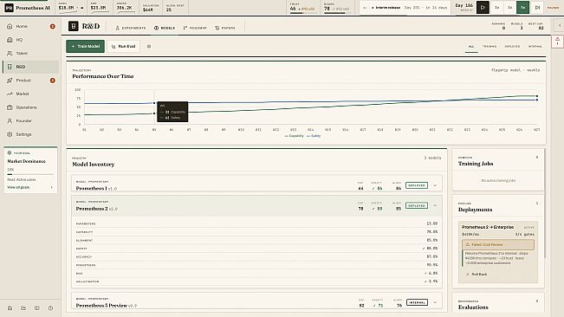
Task: Click the gear icon beside Run Eval
Action: (149, 47)
